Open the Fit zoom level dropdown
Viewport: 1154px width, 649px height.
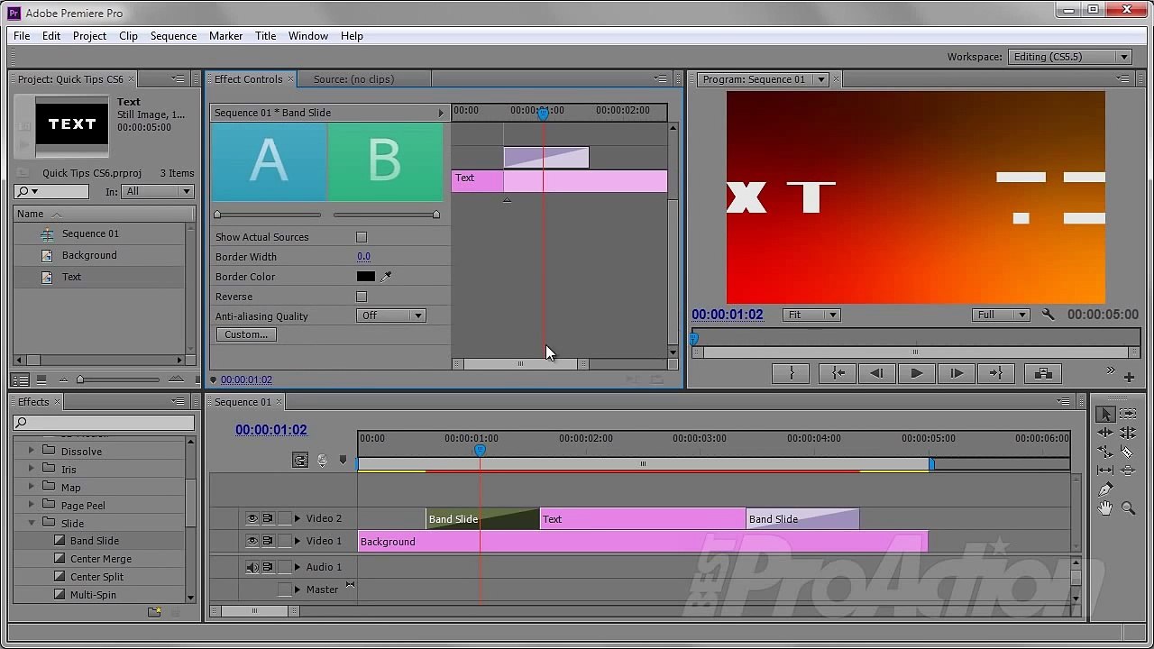[x=812, y=315]
